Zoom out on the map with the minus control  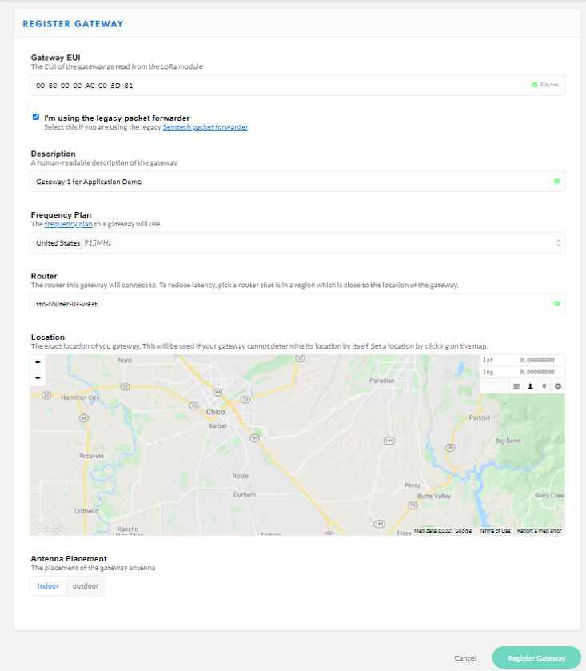38,377
